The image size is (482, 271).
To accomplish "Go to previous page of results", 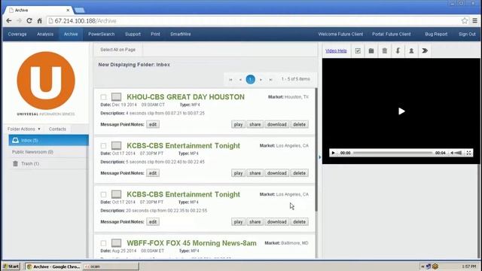I will (x=240, y=80).
